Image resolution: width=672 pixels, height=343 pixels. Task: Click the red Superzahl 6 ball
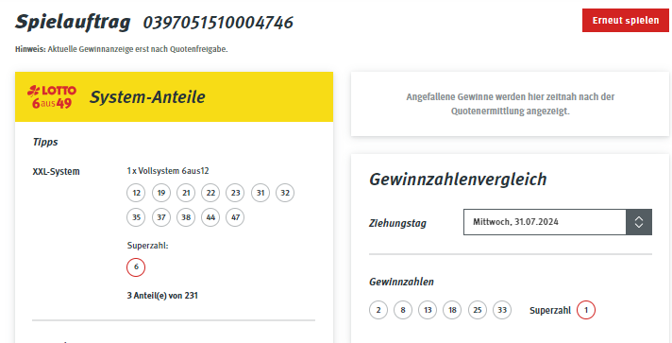click(136, 267)
